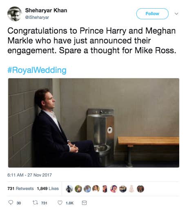The image size is (189, 213).
Task: View the 731 Retweets list
Action: pos(20,188)
